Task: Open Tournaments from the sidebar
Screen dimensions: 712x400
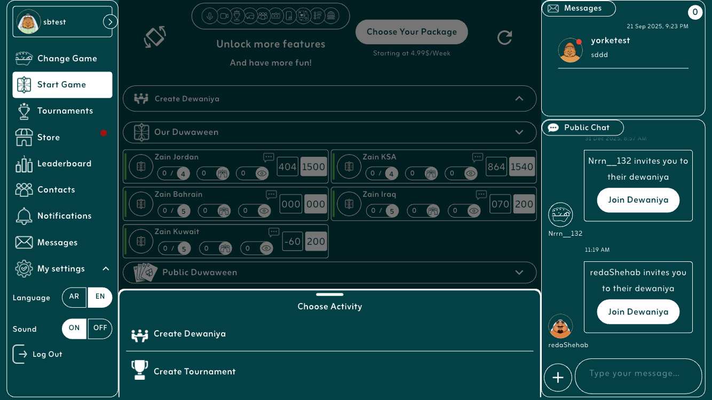Action: (x=65, y=111)
